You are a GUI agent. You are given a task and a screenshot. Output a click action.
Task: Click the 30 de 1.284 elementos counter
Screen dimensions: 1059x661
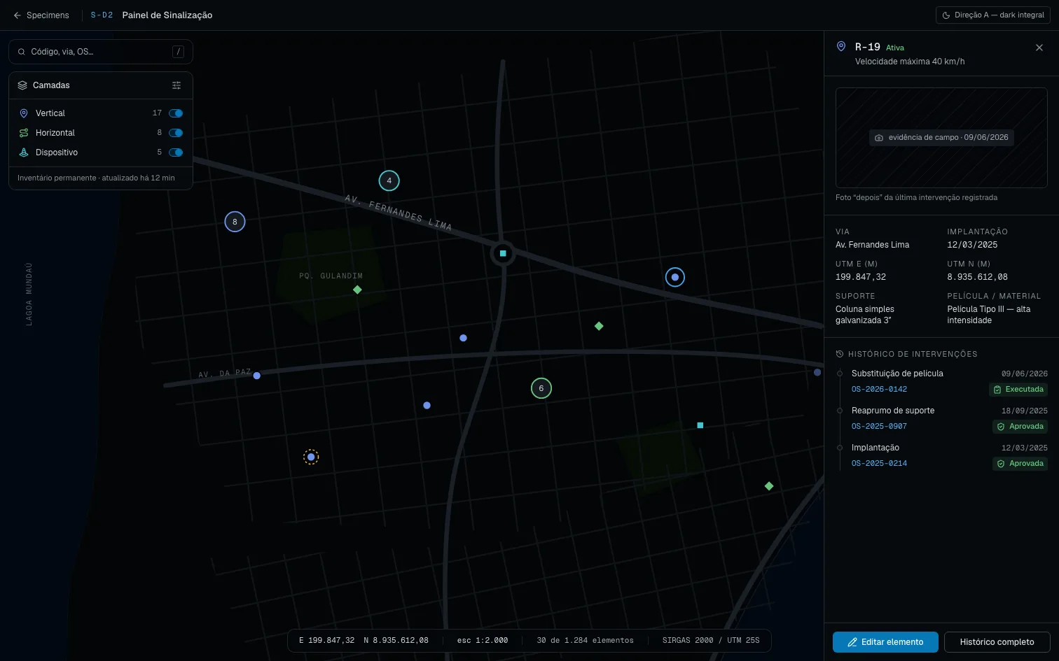point(585,640)
